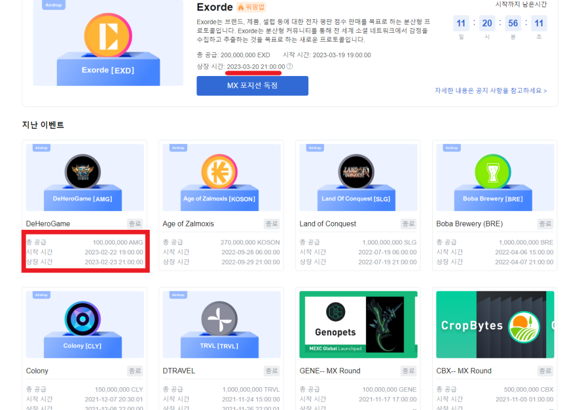Open the Land Of Conquest [SLG] card label

click(356, 199)
